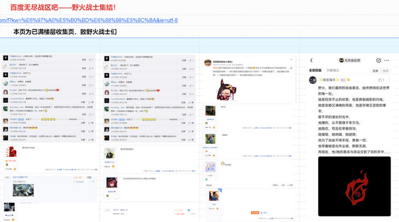Open the red flame emblem image on black
The image size is (399, 222).
[355, 187]
